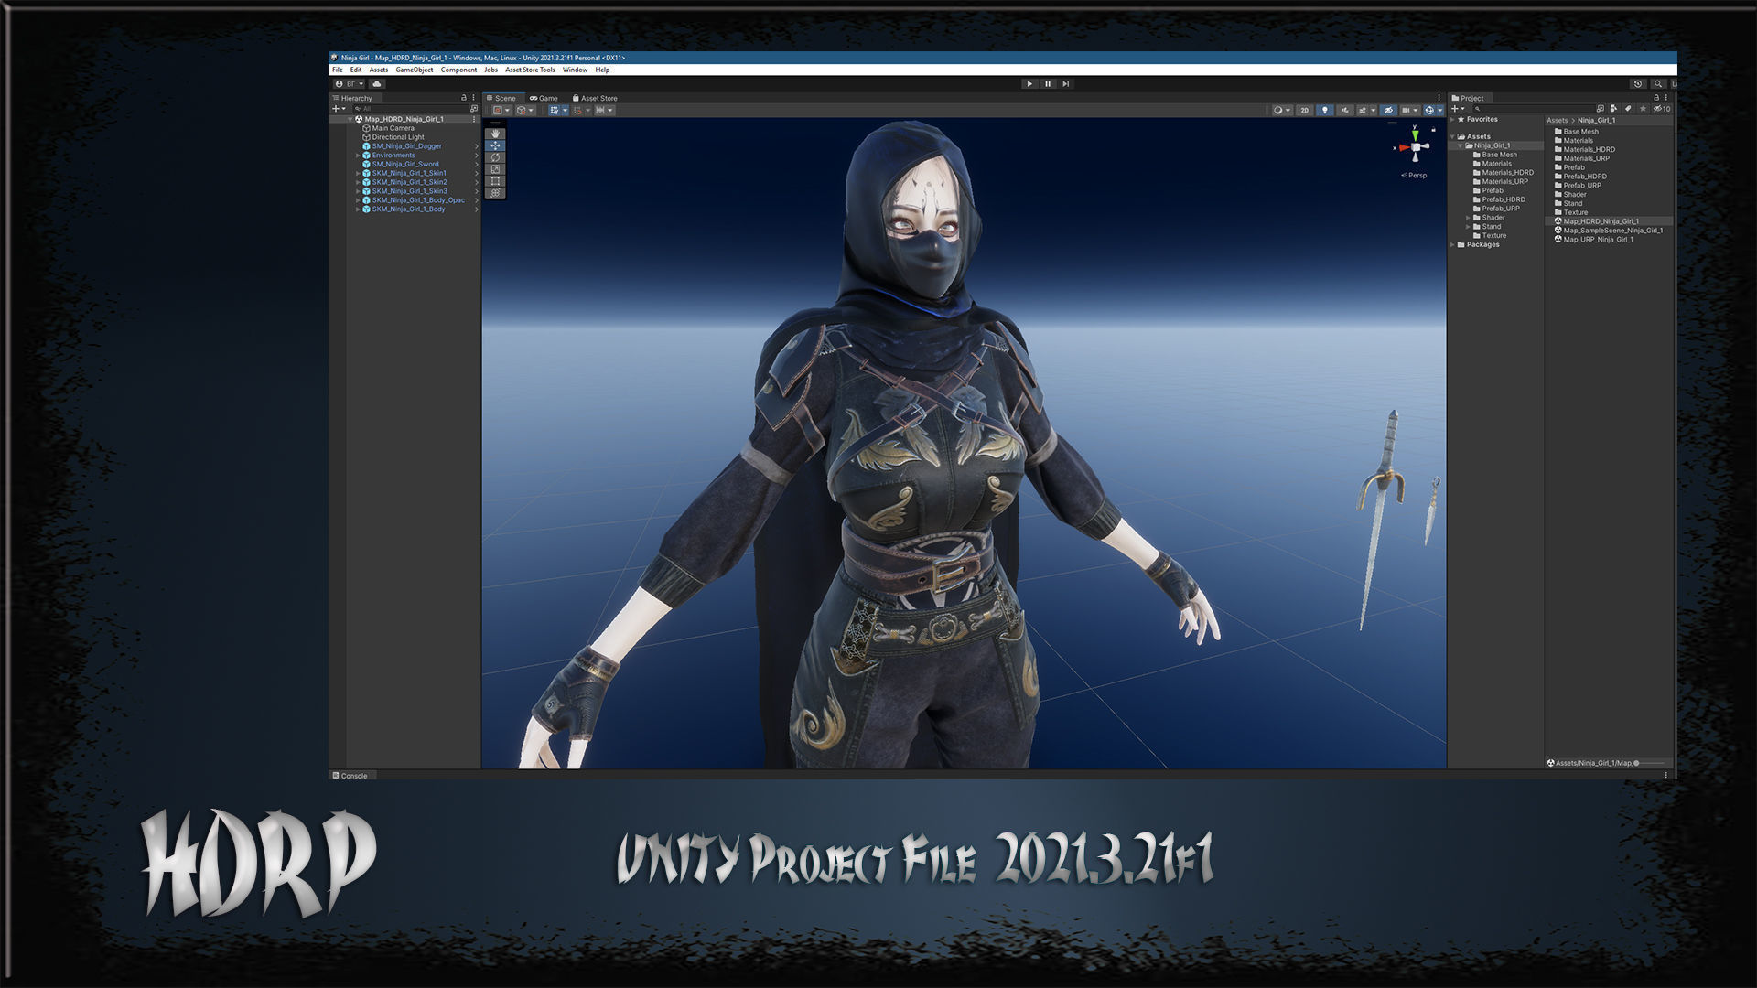
Task: Expand the Shader folder in Project tree
Action: pos(1468,218)
